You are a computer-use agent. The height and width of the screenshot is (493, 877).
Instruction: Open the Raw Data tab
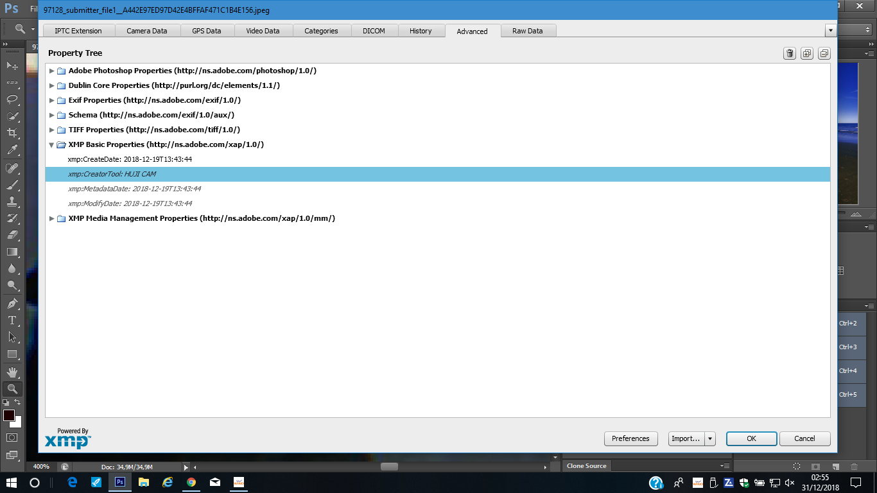point(527,31)
